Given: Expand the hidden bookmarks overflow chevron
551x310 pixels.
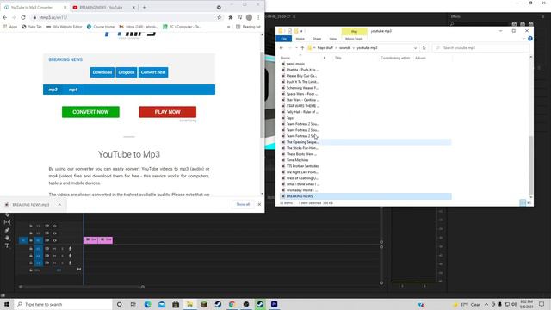Looking at the screenshot, I should click(228, 27).
